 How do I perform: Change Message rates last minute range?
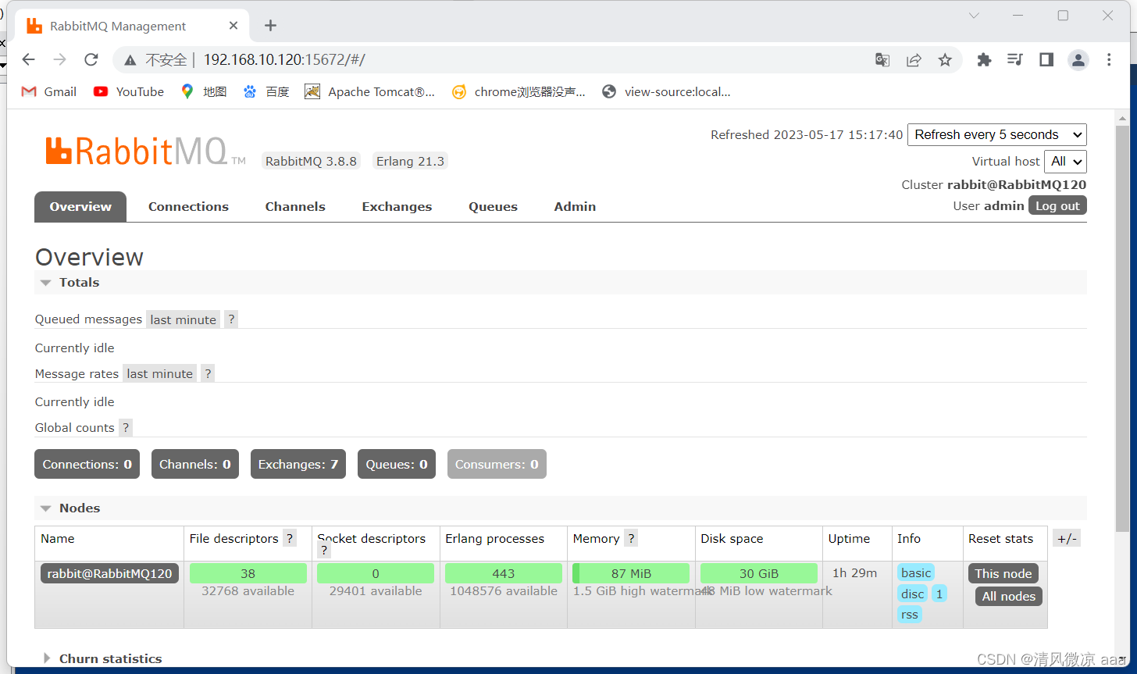[159, 373]
